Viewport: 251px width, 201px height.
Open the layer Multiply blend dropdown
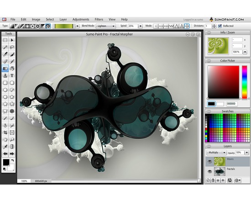pos(216,153)
